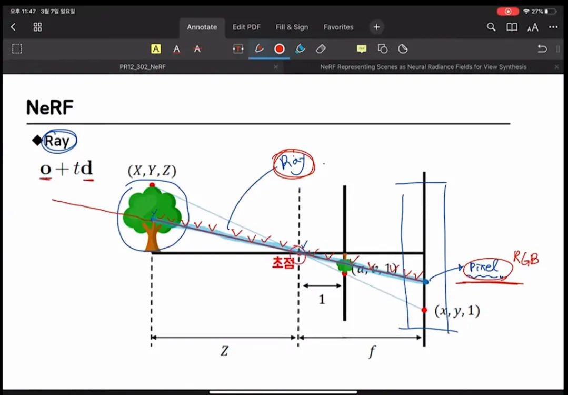Open the sticker tool

[x=403, y=49]
